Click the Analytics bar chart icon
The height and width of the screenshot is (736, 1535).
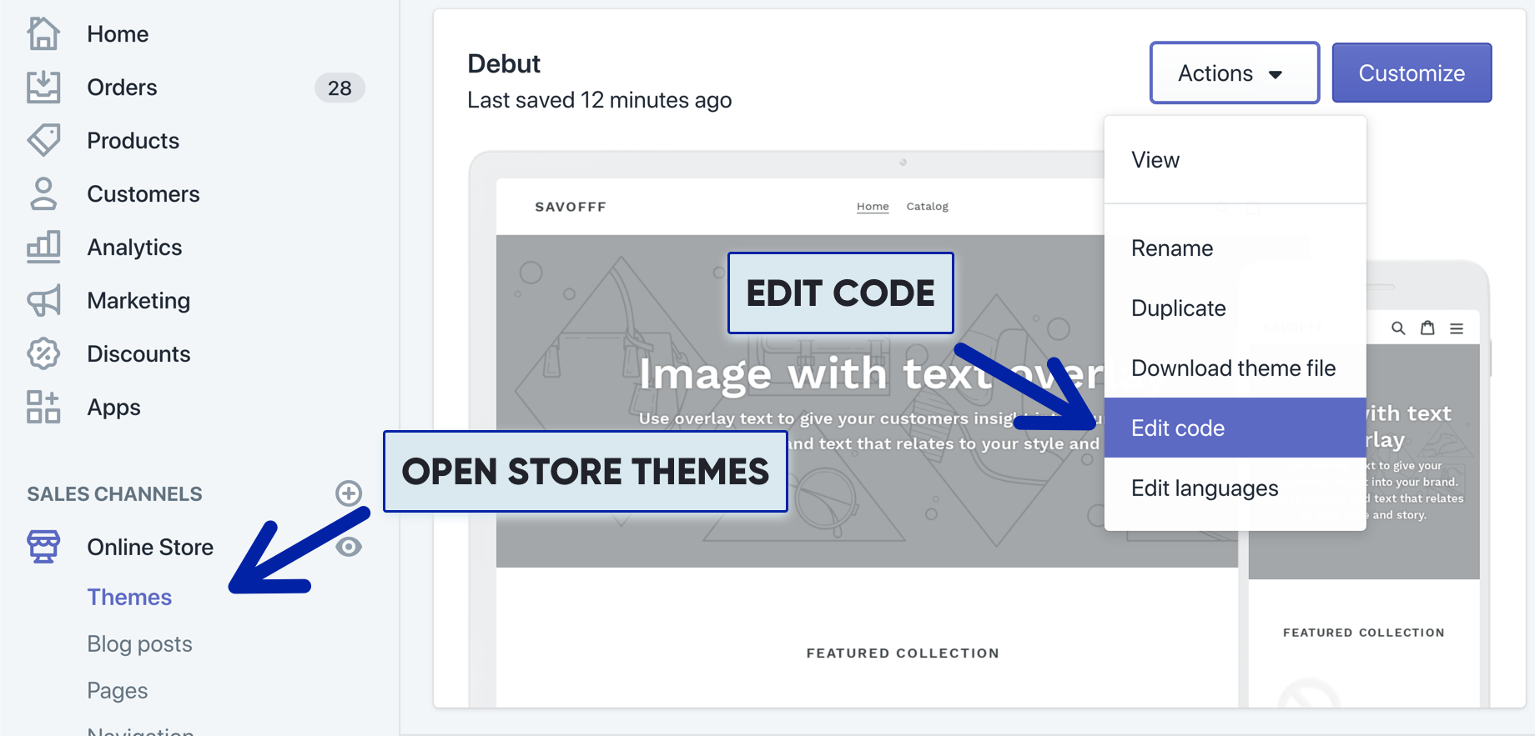[43, 248]
